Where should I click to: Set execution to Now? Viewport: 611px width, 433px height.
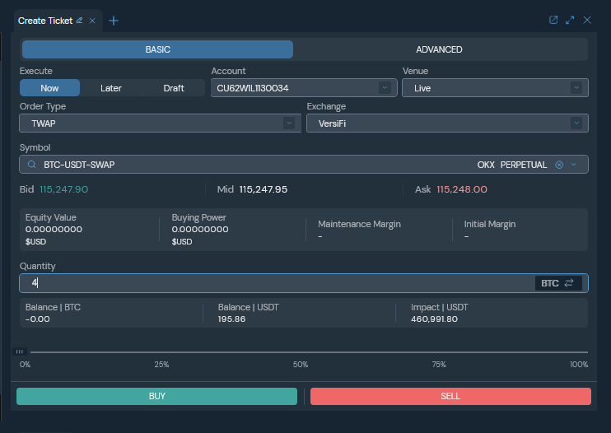coord(49,88)
